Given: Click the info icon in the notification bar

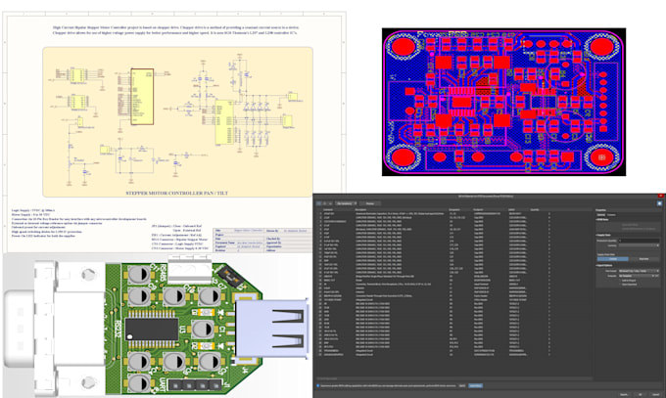Looking at the screenshot, I should [x=317, y=385].
